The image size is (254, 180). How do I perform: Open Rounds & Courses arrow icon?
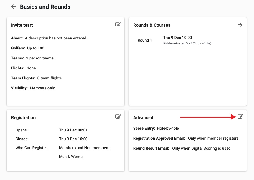click(240, 25)
